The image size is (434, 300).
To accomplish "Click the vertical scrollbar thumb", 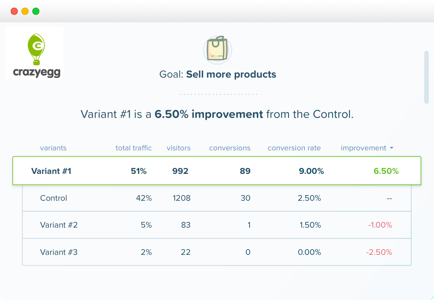I will click(x=426, y=77).
